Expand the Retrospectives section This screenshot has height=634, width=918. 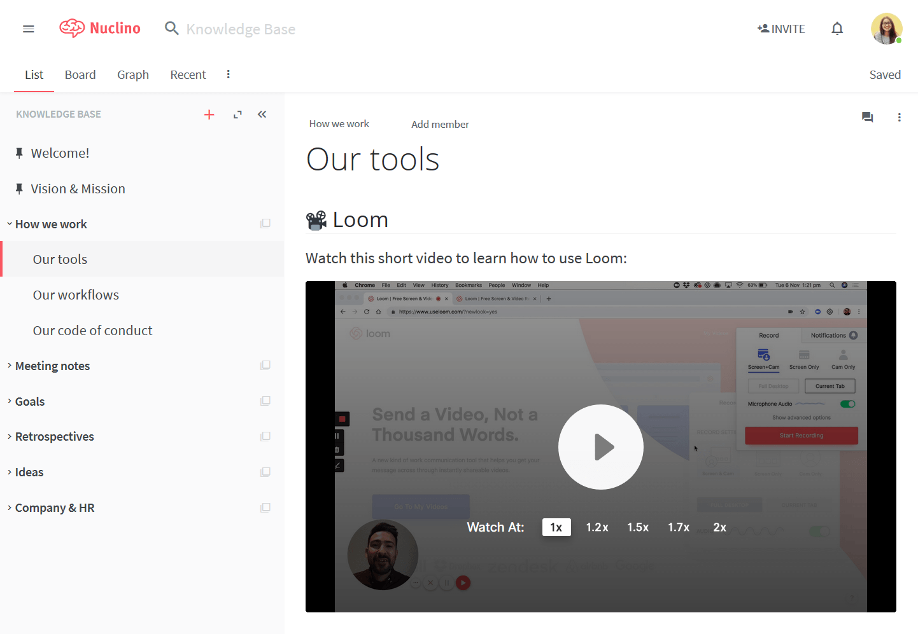tap(10, 437)
